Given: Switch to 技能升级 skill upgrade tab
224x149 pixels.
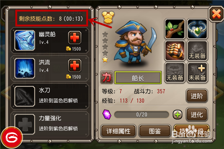Looking at the screenshot, I should (192, 131).
